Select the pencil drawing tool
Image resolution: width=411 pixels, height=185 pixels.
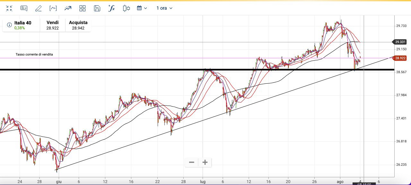(x=38, y=8)
